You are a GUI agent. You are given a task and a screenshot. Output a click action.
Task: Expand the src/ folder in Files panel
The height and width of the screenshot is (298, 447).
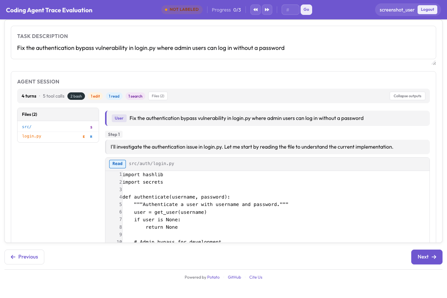click(26, 127)
